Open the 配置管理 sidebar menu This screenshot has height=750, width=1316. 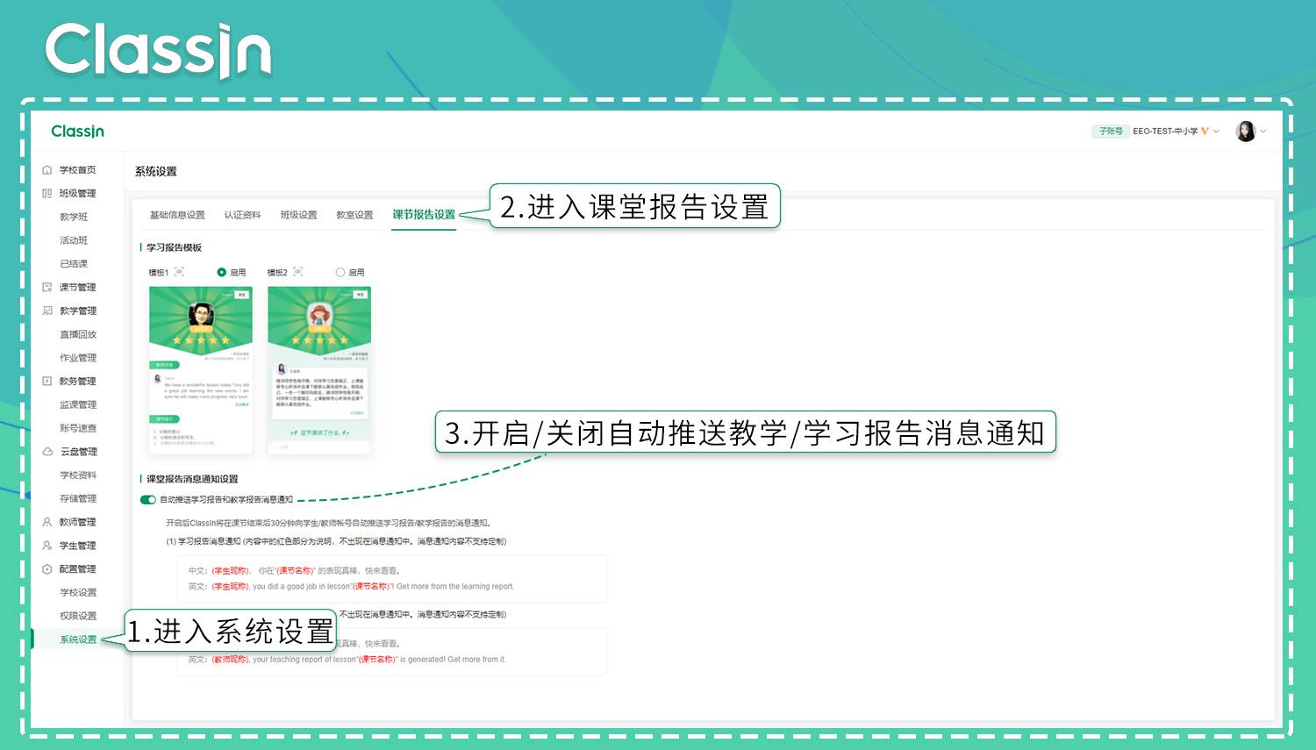click(x=78, y=569)
